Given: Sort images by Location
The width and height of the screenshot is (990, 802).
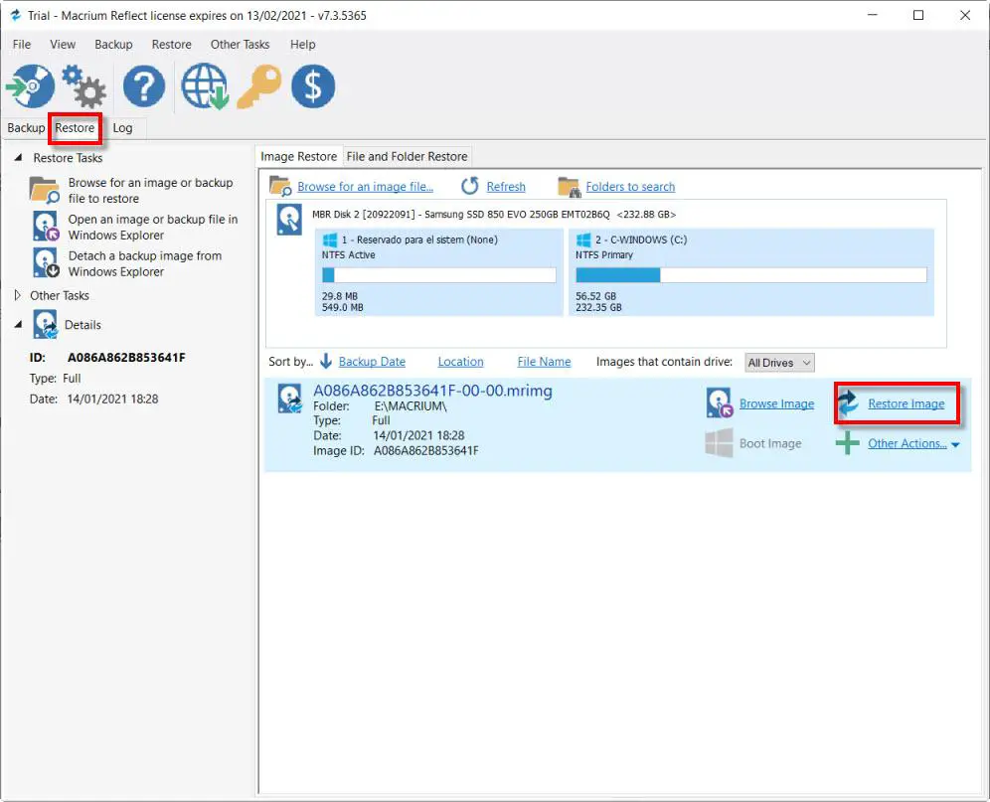Looking at the screenshot, I should (460, 361).
